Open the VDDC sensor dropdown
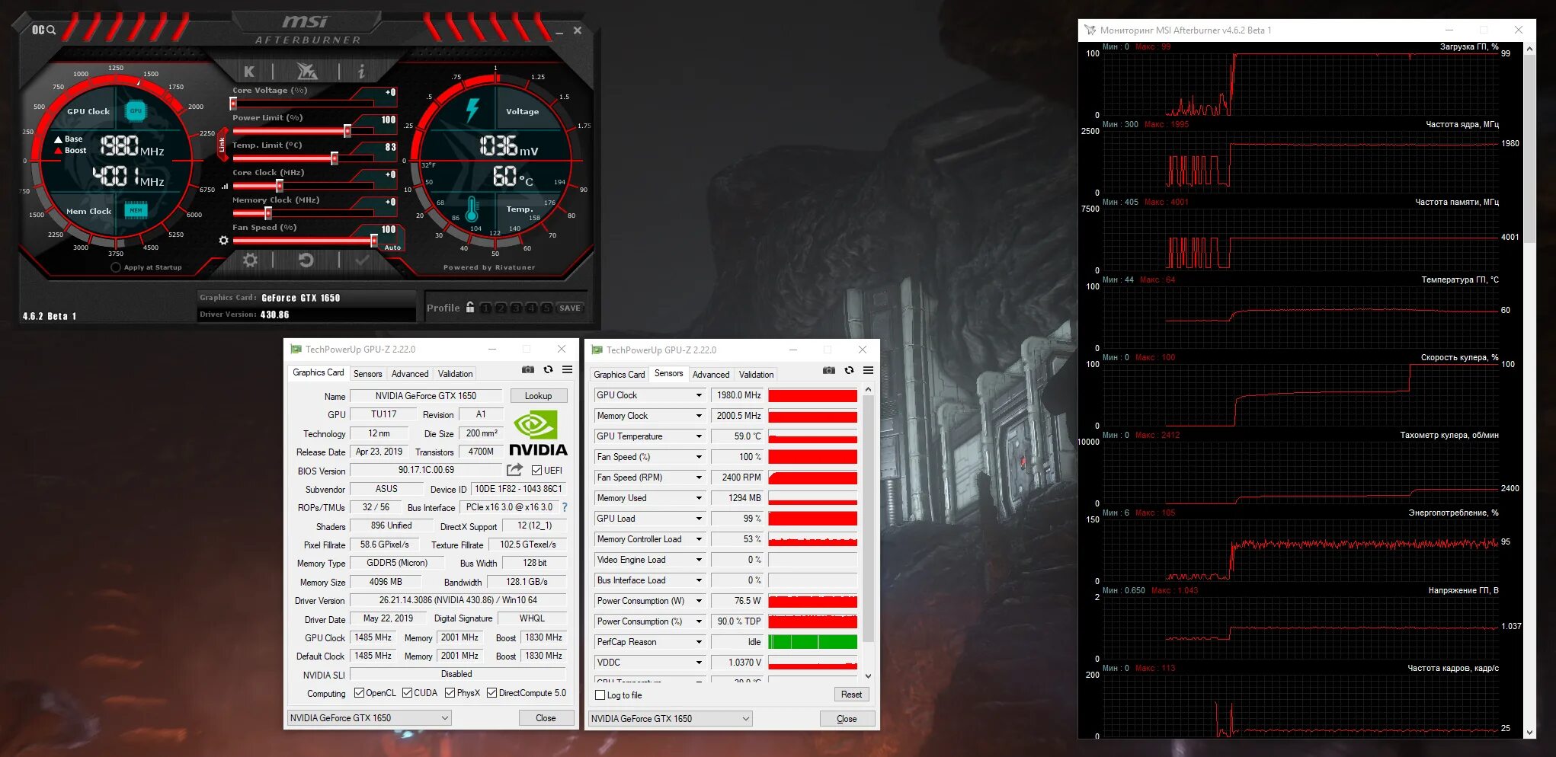Viewport: 1556px width, 757px height. coord(699,663)
